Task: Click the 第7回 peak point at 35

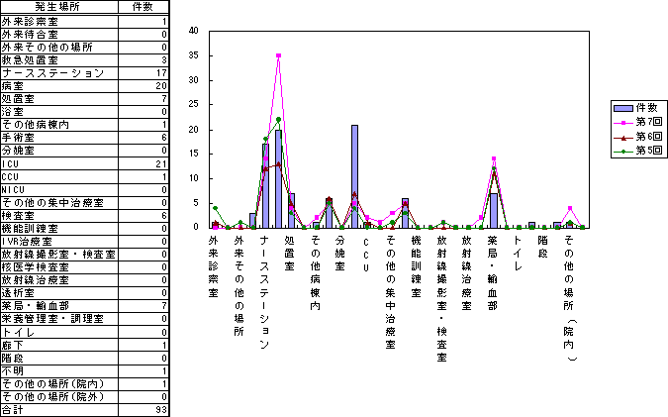Action: (279, 55)
